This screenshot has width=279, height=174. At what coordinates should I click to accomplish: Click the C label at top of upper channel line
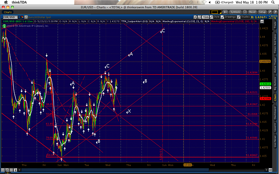163,31
